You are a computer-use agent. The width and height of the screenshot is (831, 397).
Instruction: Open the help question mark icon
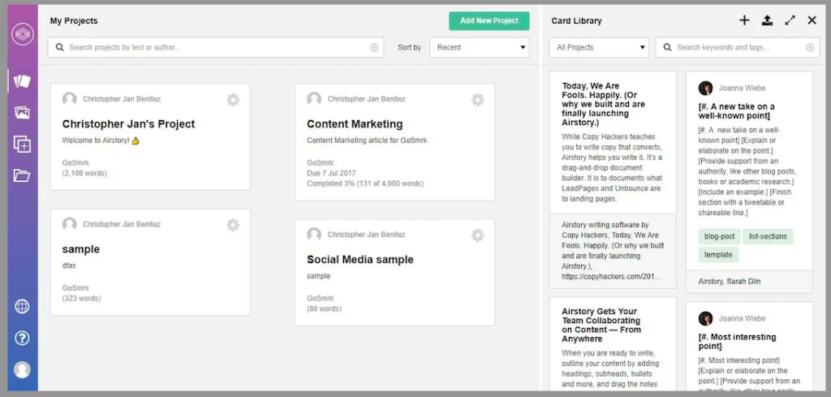[x=22, y=339]
